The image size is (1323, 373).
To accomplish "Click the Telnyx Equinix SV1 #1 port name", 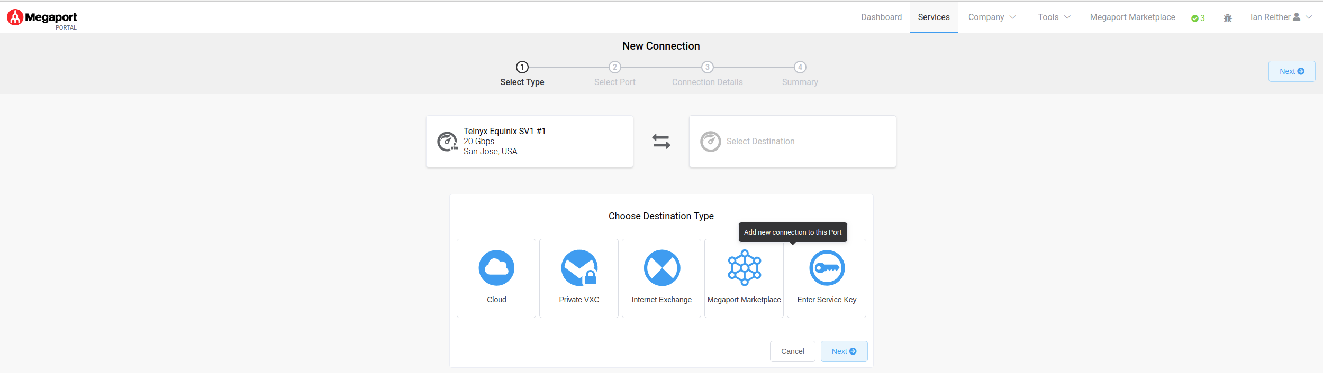I will pyautogui.click(x=504, y=131).
